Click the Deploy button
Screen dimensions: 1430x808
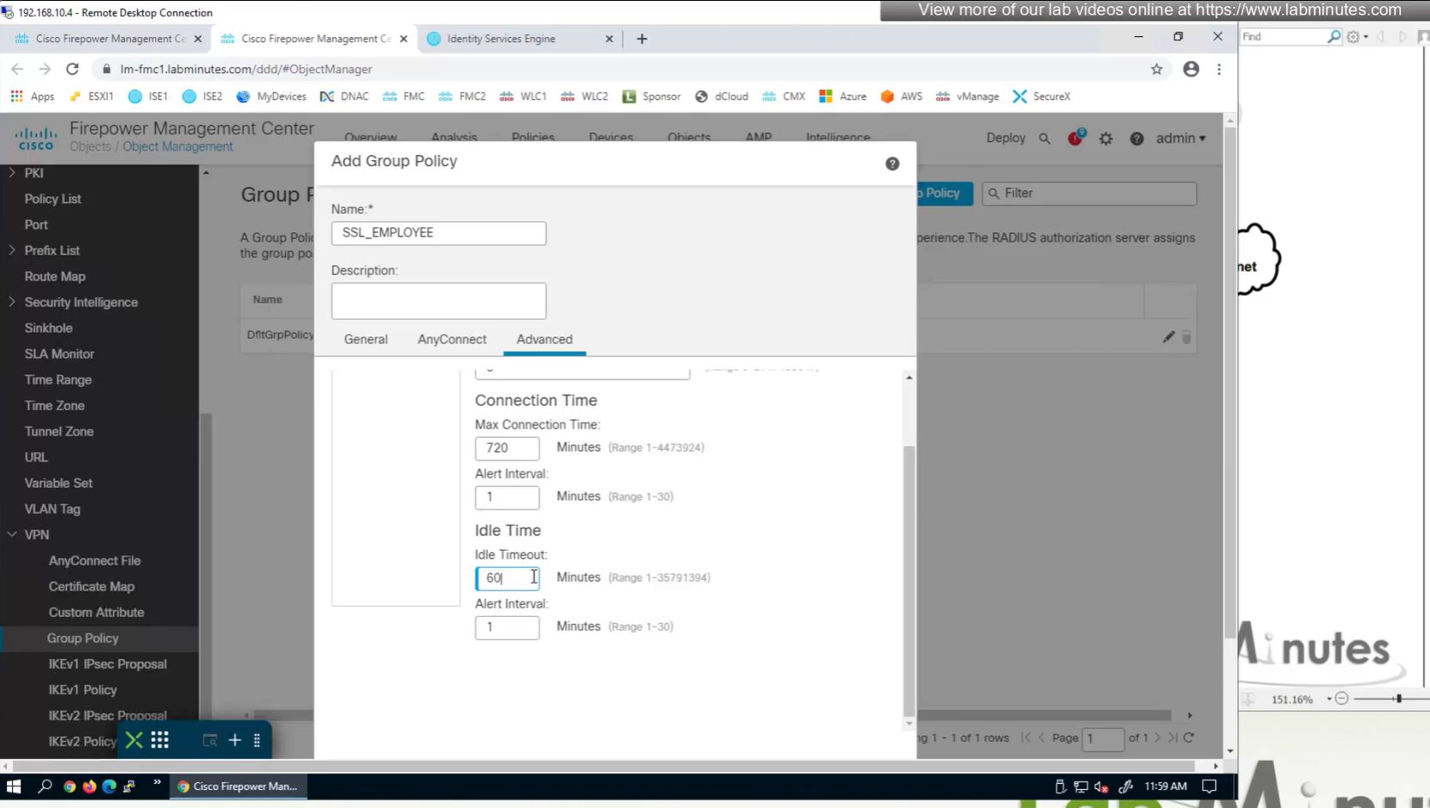click(1005, 139)
